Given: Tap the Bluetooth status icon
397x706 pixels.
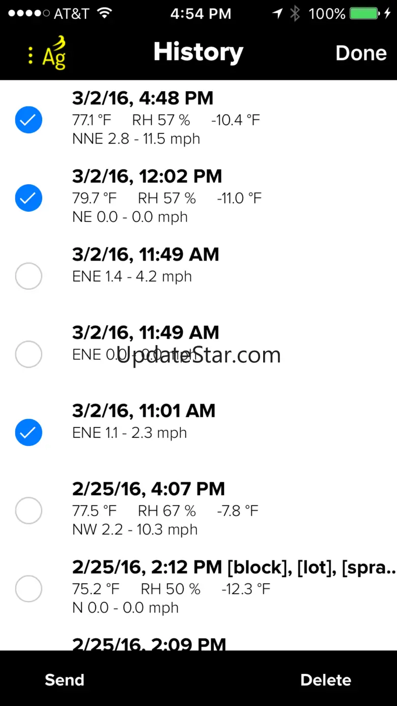Looking at the screenshot, I should (295, 14).
